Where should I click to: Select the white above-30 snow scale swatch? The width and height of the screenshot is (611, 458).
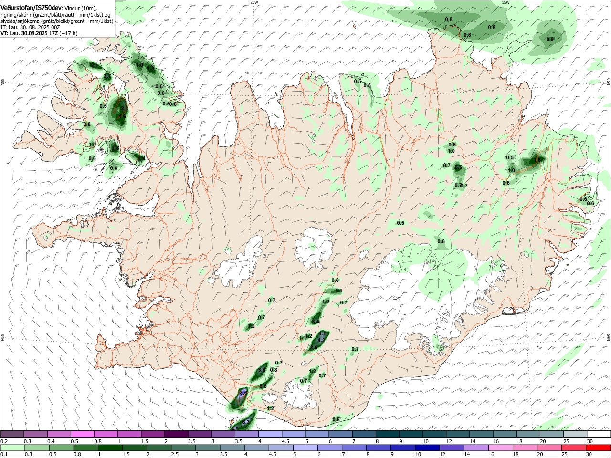pyautogui.click(x=598, y=434)
